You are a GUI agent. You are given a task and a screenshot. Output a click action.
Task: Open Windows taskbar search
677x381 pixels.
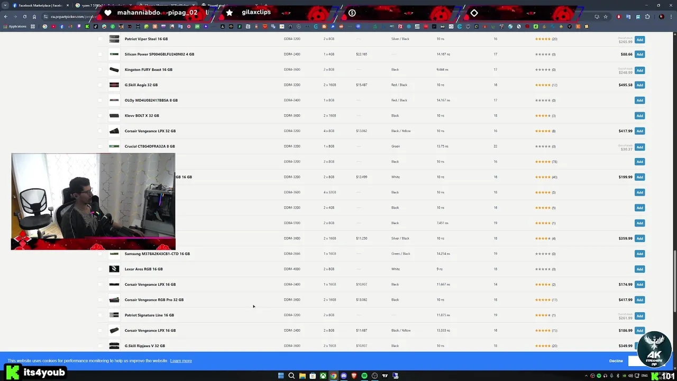291,376
